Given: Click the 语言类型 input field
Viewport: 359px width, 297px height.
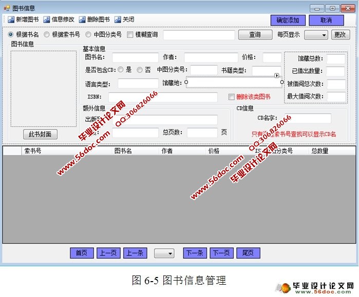Looking at the screenshot, I should (138, 84).
